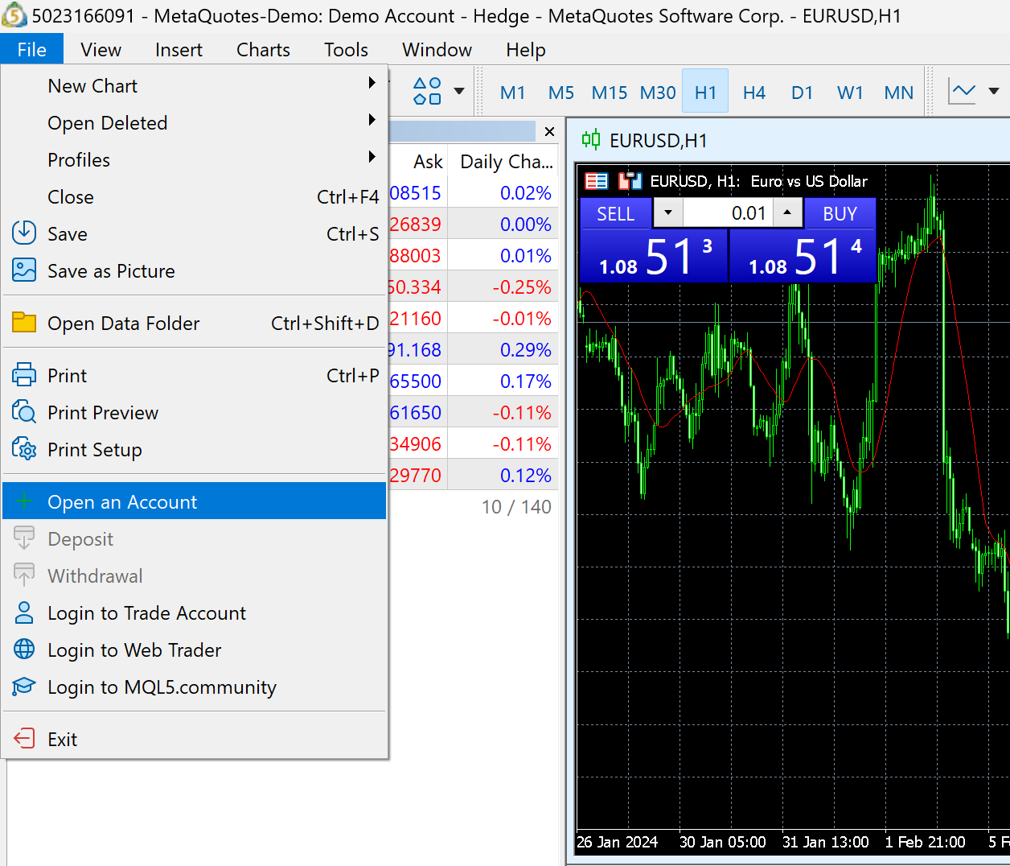The height and width of the screenshot is (866, 1010).
Task: Switch chart to M5 timeframe
Action: coord(561,93)
